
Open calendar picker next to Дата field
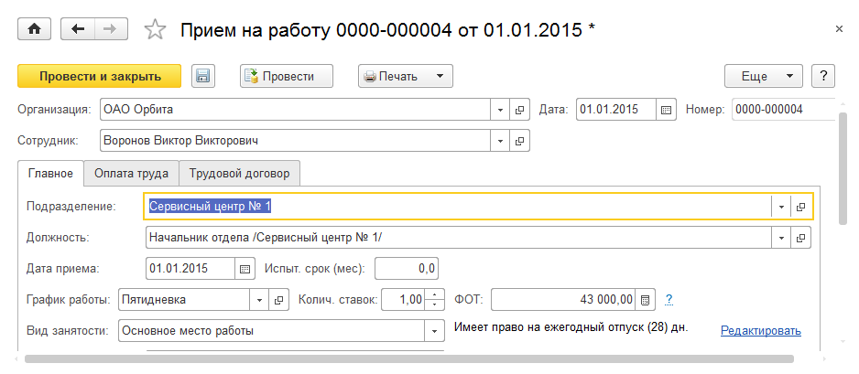point(667,110)
